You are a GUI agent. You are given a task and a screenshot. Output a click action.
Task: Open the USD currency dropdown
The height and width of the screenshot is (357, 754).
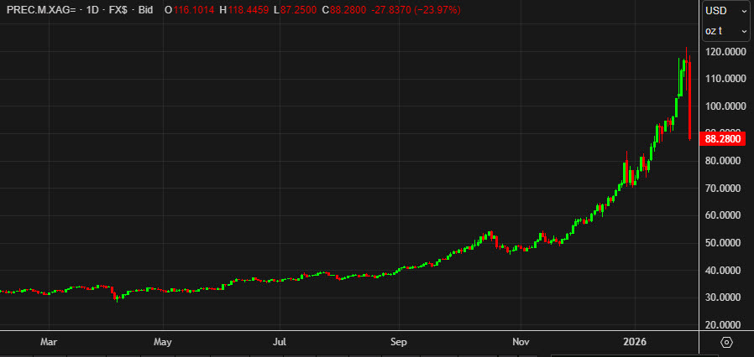pos(726,11)
